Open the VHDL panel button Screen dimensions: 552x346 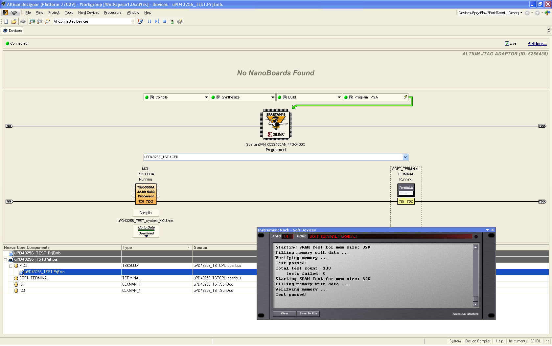[x=536, y=341]
